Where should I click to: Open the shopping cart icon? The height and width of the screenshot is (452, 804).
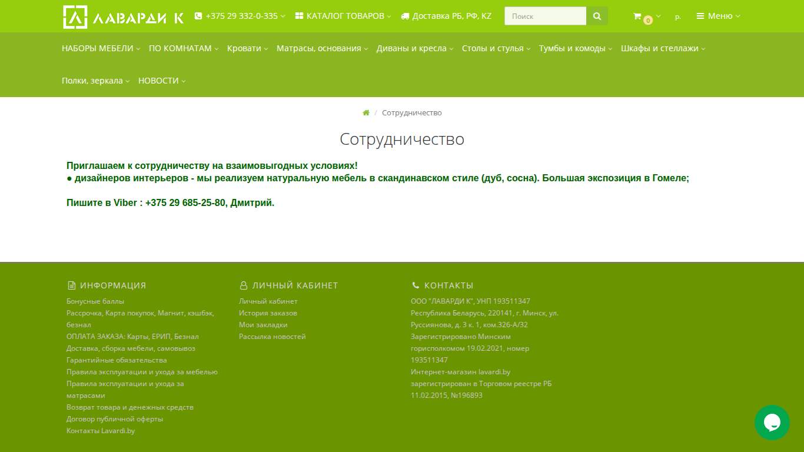pyautogui.click(x=637, y=16)
